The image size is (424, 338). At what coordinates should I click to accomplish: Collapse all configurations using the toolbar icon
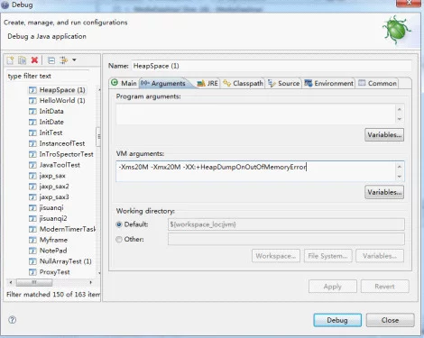pyautogui.click(x=51, y=60)
